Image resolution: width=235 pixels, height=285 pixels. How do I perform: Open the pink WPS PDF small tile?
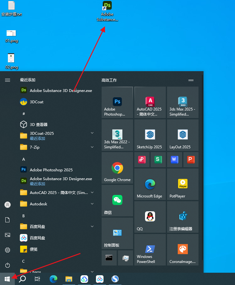142,160
